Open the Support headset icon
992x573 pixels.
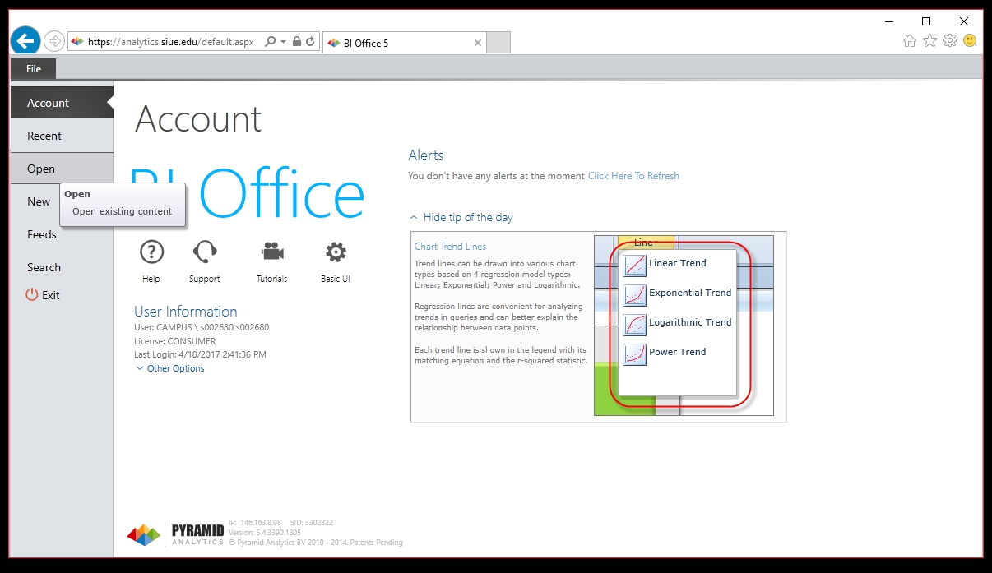[x=204, y=252]
